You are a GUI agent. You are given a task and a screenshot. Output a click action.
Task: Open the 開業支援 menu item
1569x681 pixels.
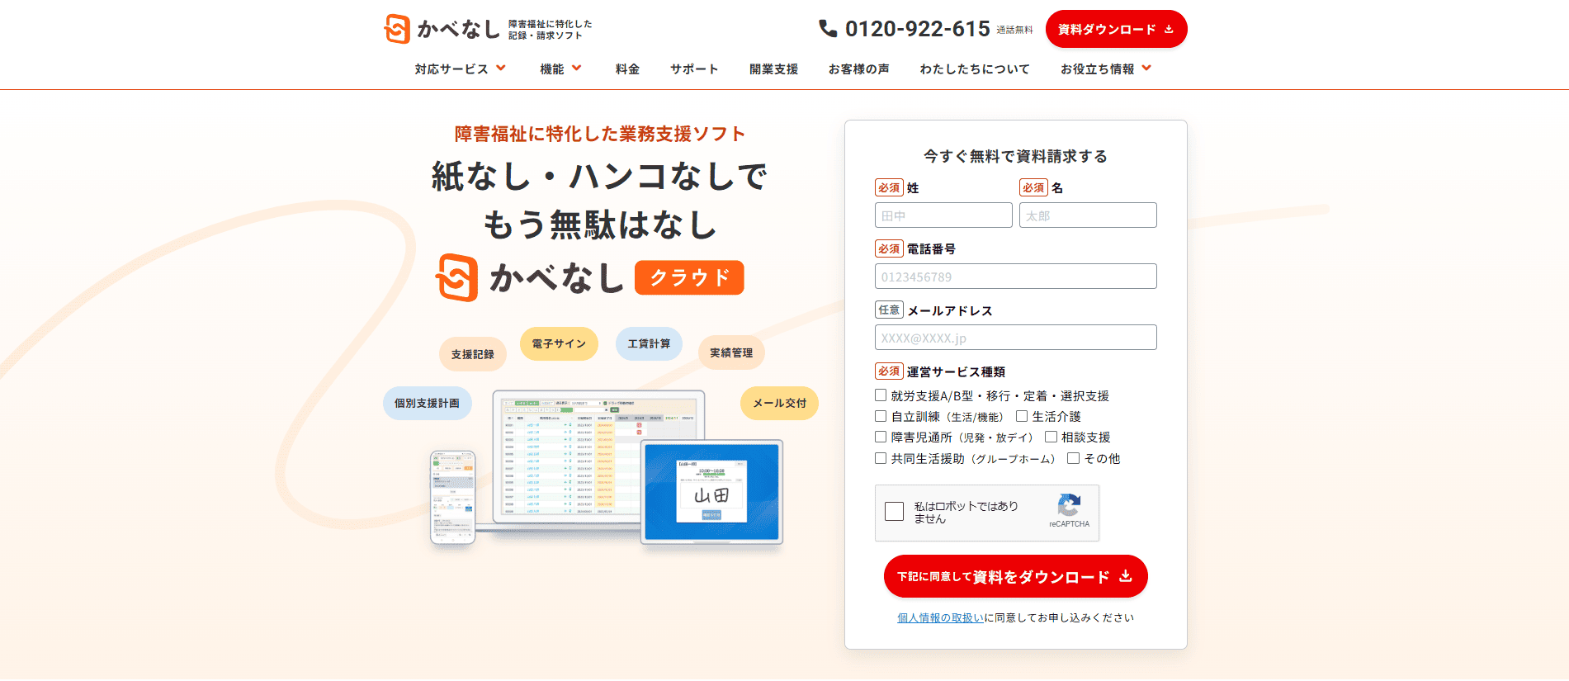click(x=773, y=69)
